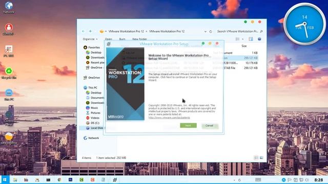
Task: Select Recent places in sidebar
Action: click(95, 62)
